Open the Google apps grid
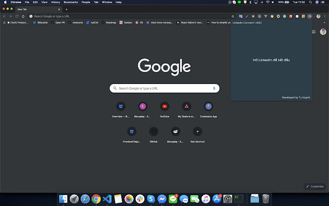Screen dimensions: 329x206 [314, 32]
